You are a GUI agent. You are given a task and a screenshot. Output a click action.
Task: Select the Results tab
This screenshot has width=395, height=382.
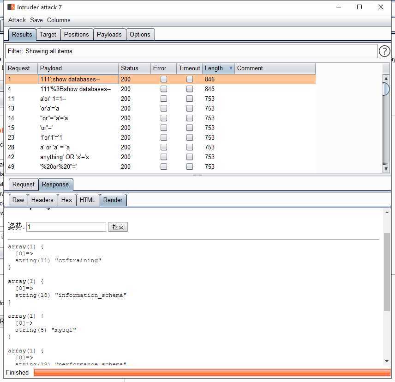(22, 35)
